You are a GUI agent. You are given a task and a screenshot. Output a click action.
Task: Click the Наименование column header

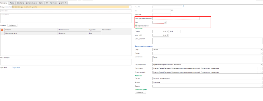coord(73,30)
